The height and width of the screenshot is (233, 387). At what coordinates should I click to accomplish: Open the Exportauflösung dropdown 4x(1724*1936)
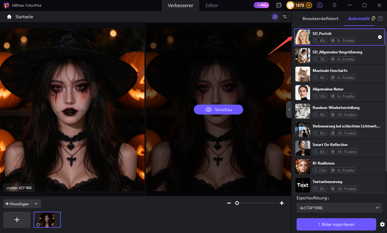(339, 208)
